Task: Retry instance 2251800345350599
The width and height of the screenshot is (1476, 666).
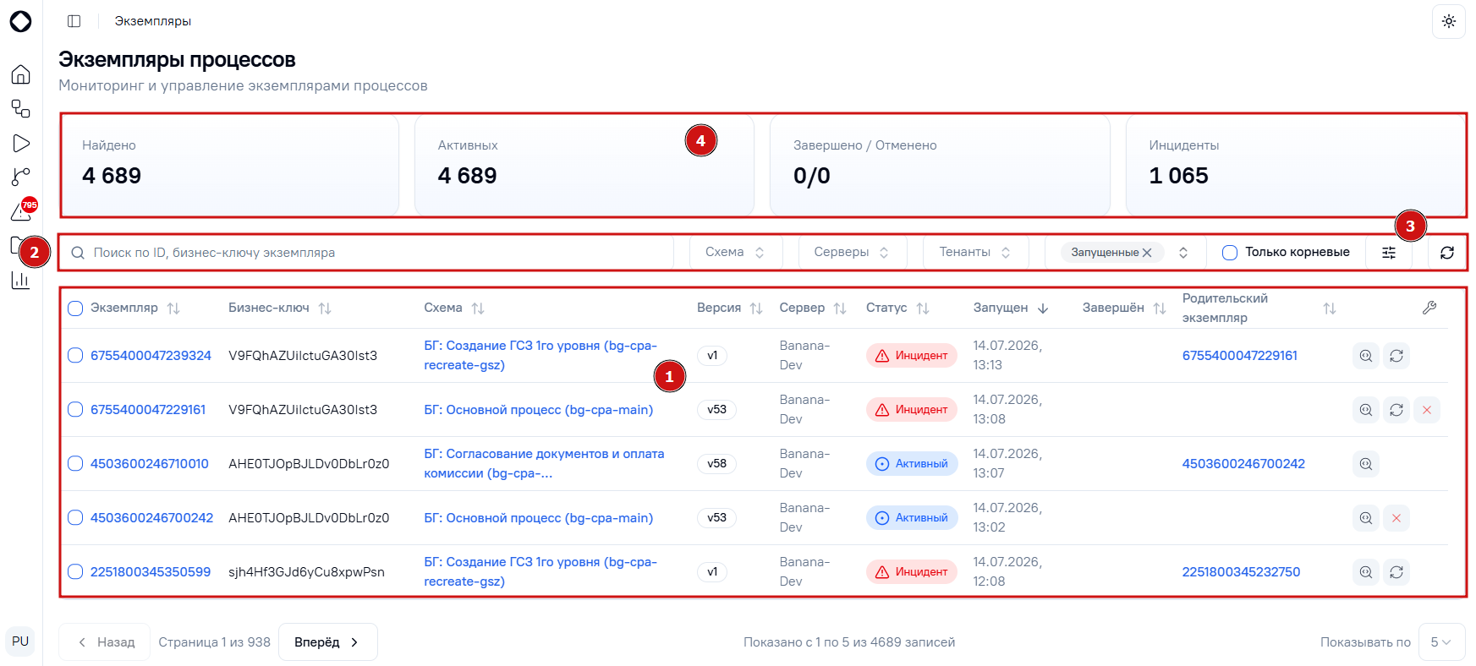Action: click(1396, 572)
